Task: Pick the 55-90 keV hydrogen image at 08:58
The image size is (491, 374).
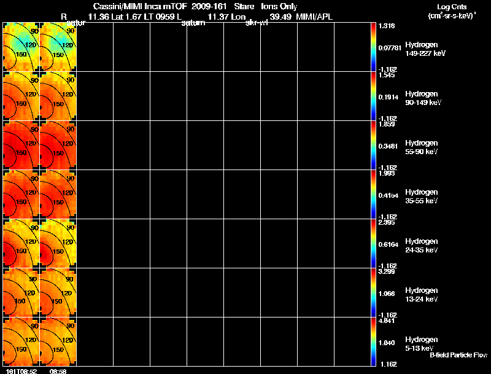Action: (x=58, y=146)
